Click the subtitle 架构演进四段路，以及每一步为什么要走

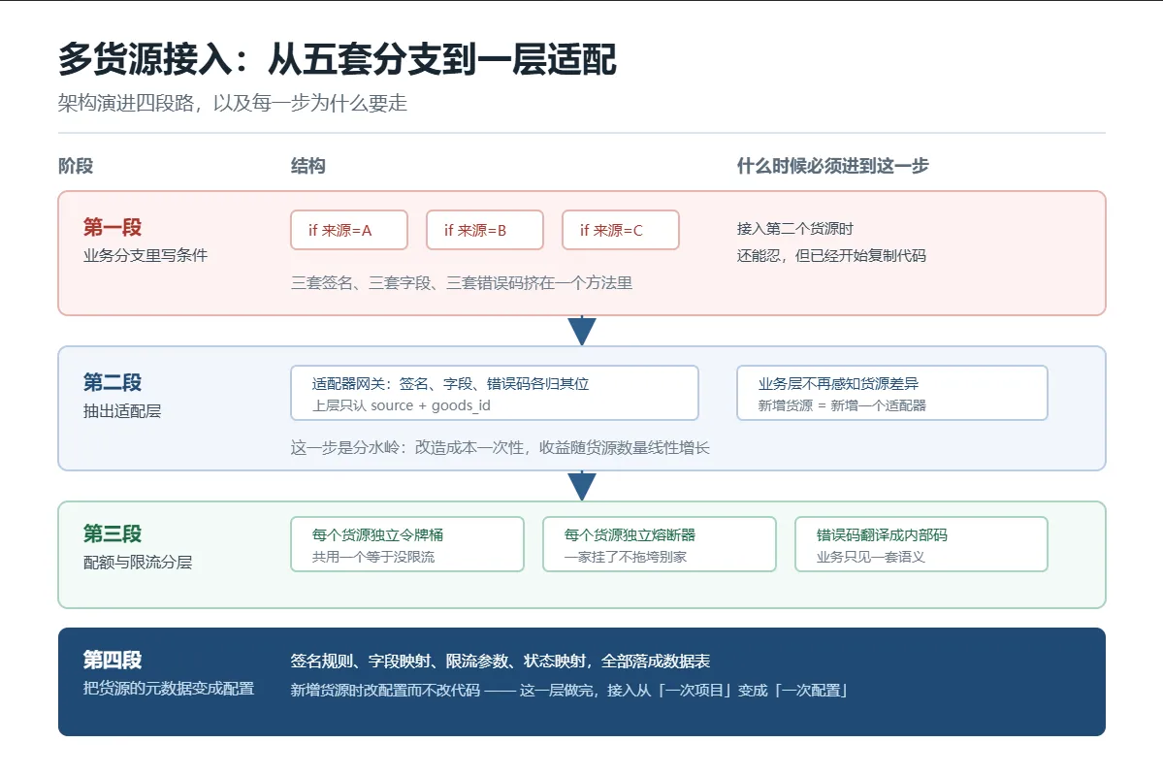[x=233, y=103]
